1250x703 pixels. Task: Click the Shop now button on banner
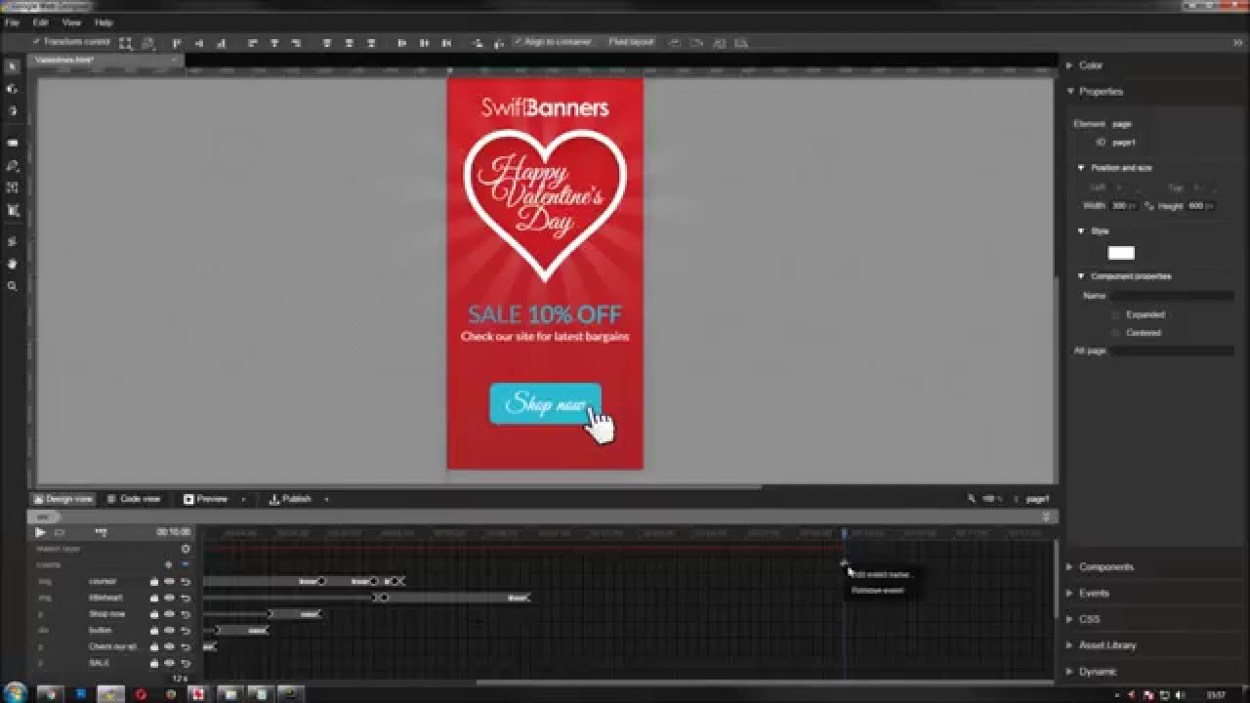point(545,404)
